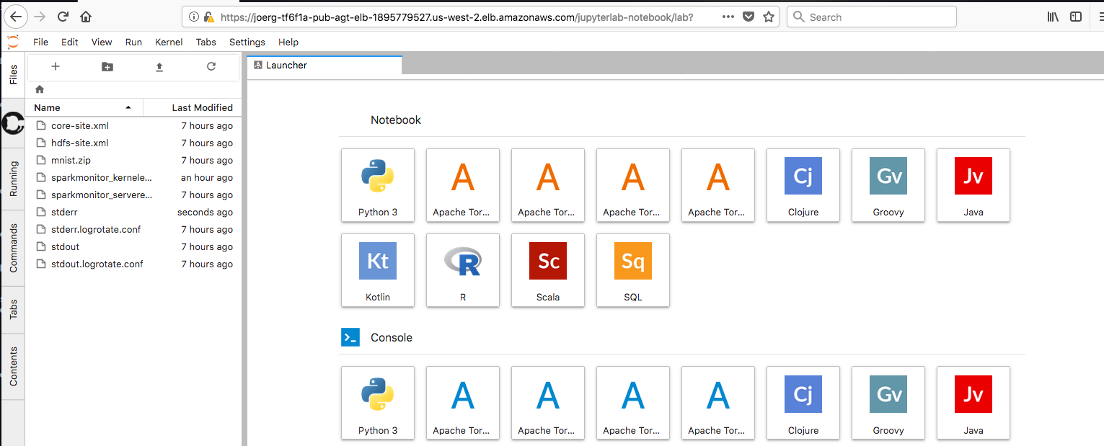Select the sparkmonitor_kernele… file

[134, 177]
